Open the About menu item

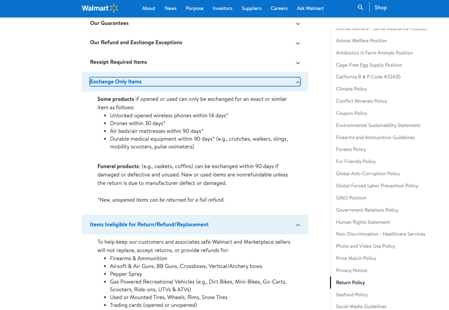coord(149,8)
